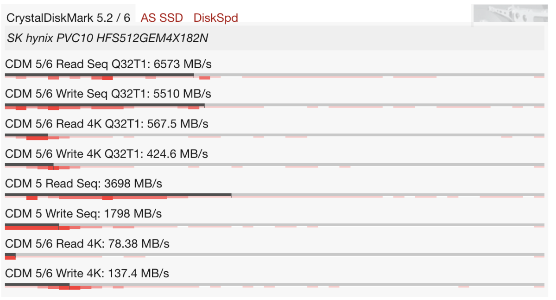Select the CrystalDiskMark 5.2 / 6 tab
This screenshot has width=556, height=300.
68,18
